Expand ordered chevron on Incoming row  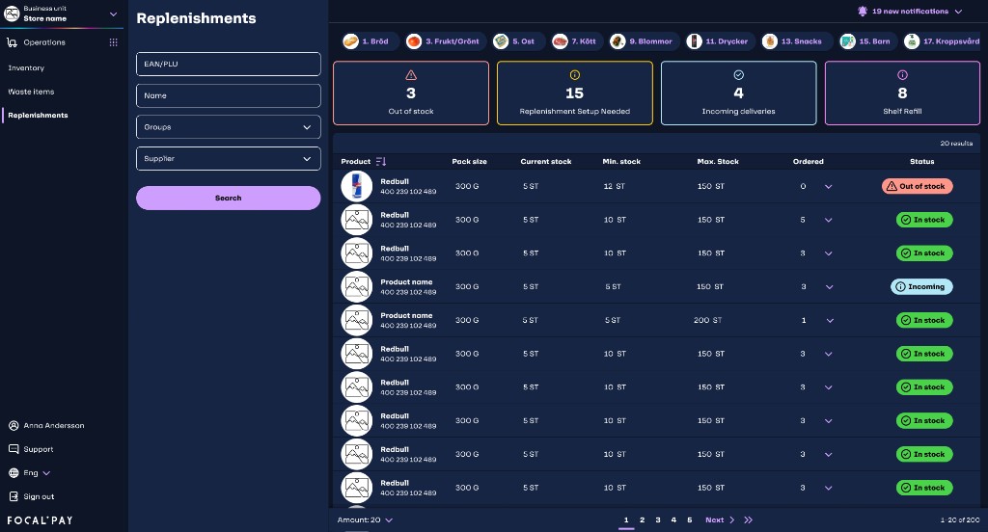829,287
